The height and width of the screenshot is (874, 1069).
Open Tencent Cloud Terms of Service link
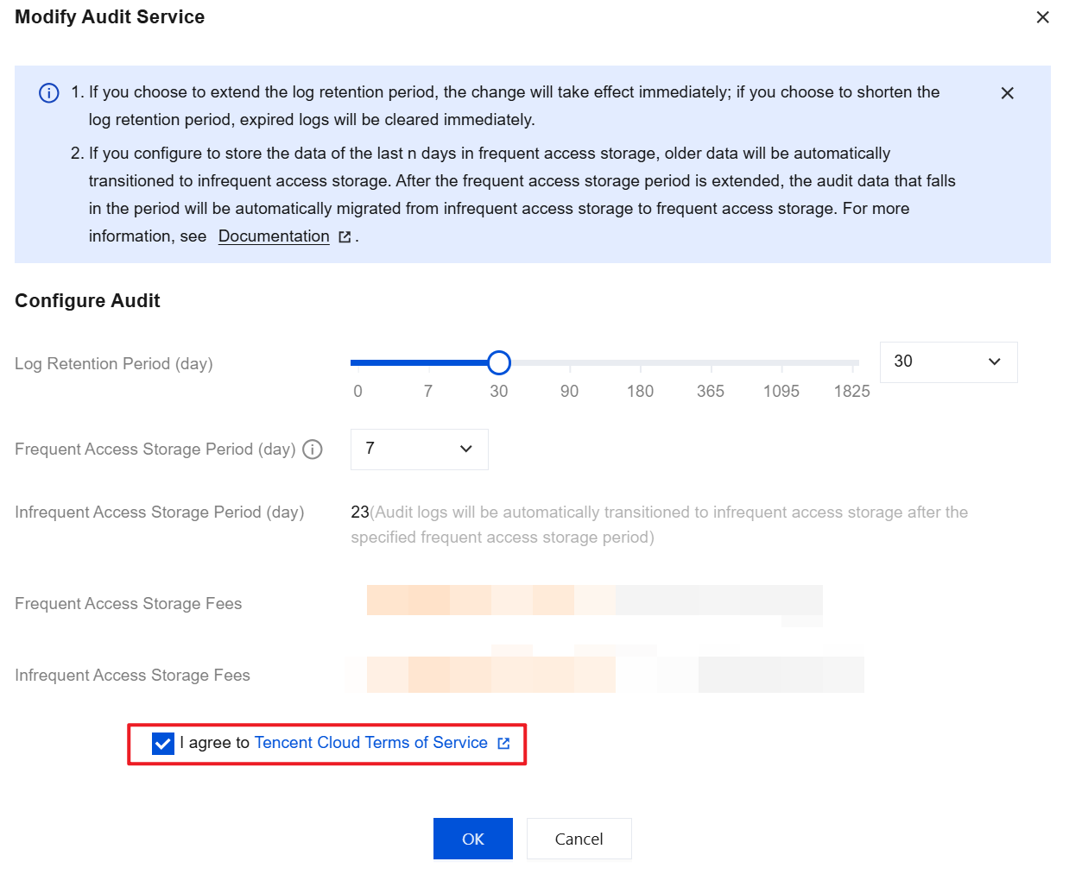coord(370,743)
